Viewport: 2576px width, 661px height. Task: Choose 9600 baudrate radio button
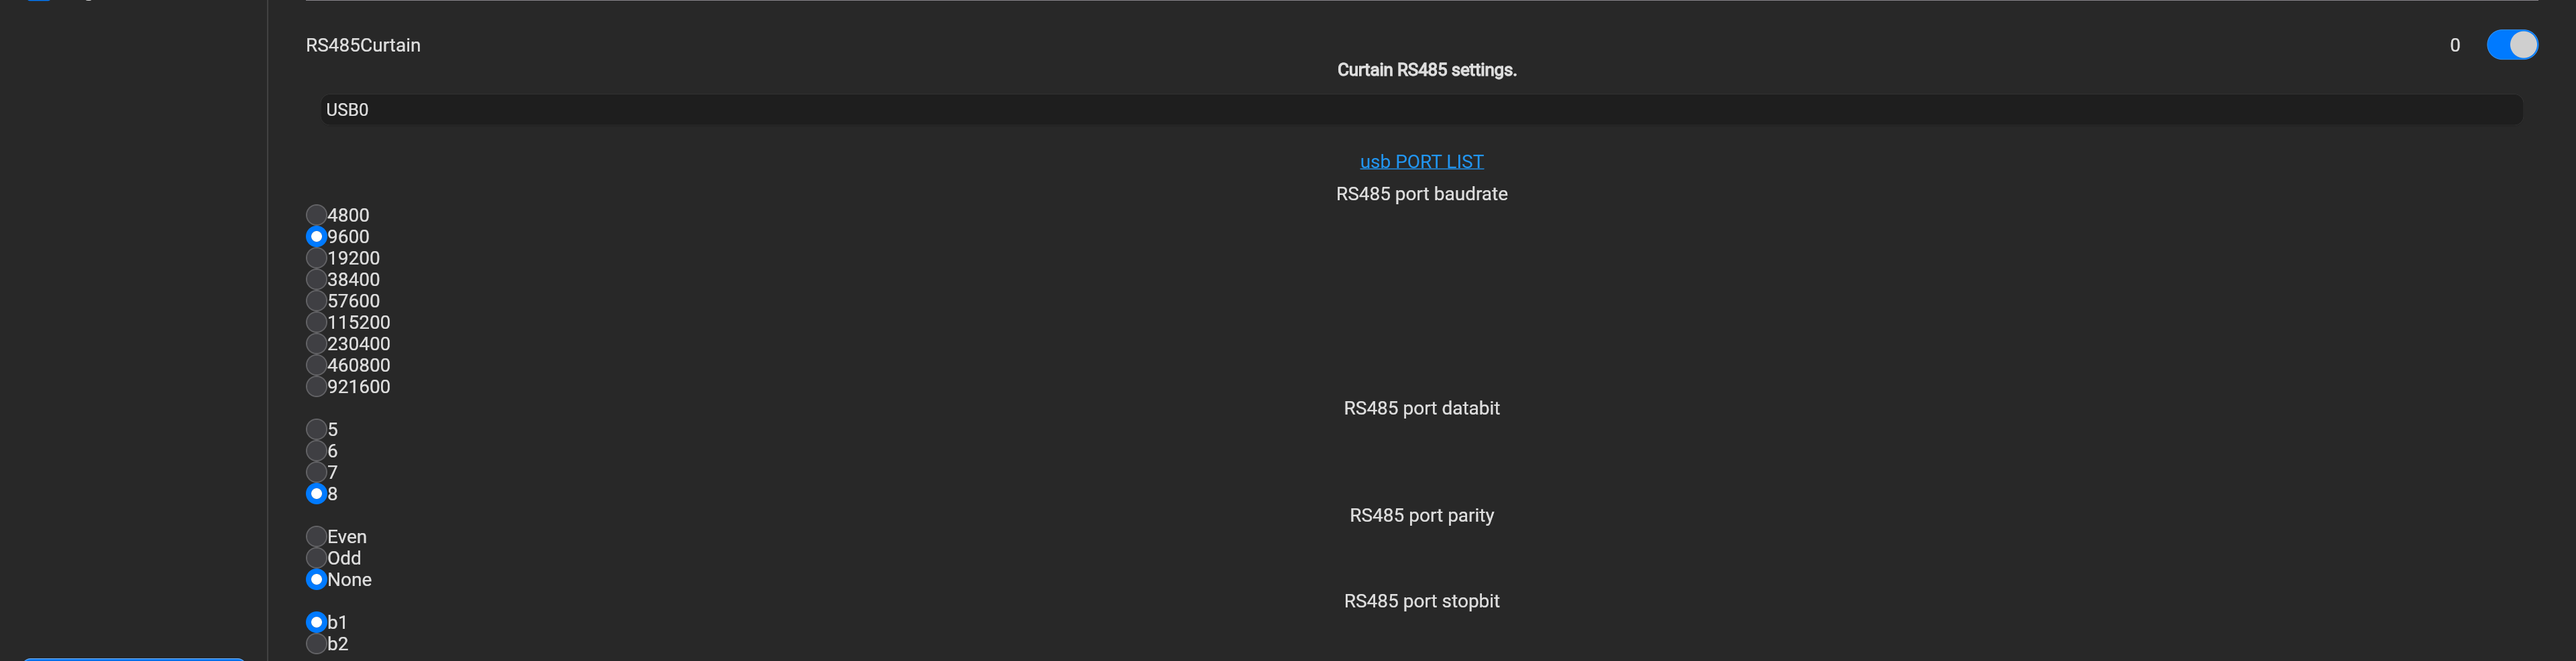pos(316,236)
